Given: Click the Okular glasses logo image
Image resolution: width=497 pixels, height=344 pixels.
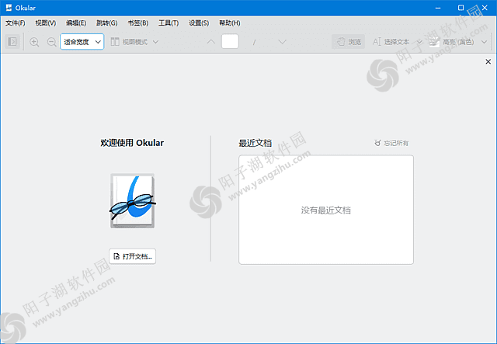Looking at the screenshot, I should point(133,200).
